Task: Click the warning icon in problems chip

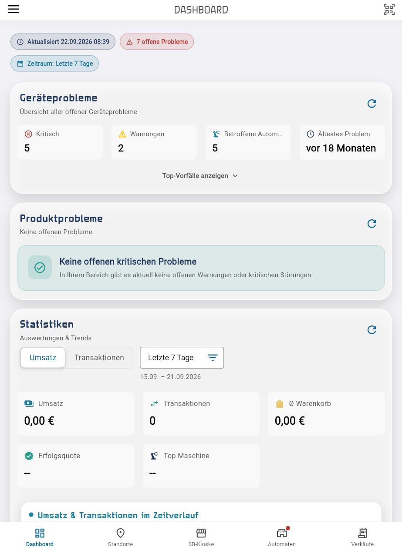Action: [129, 42]
